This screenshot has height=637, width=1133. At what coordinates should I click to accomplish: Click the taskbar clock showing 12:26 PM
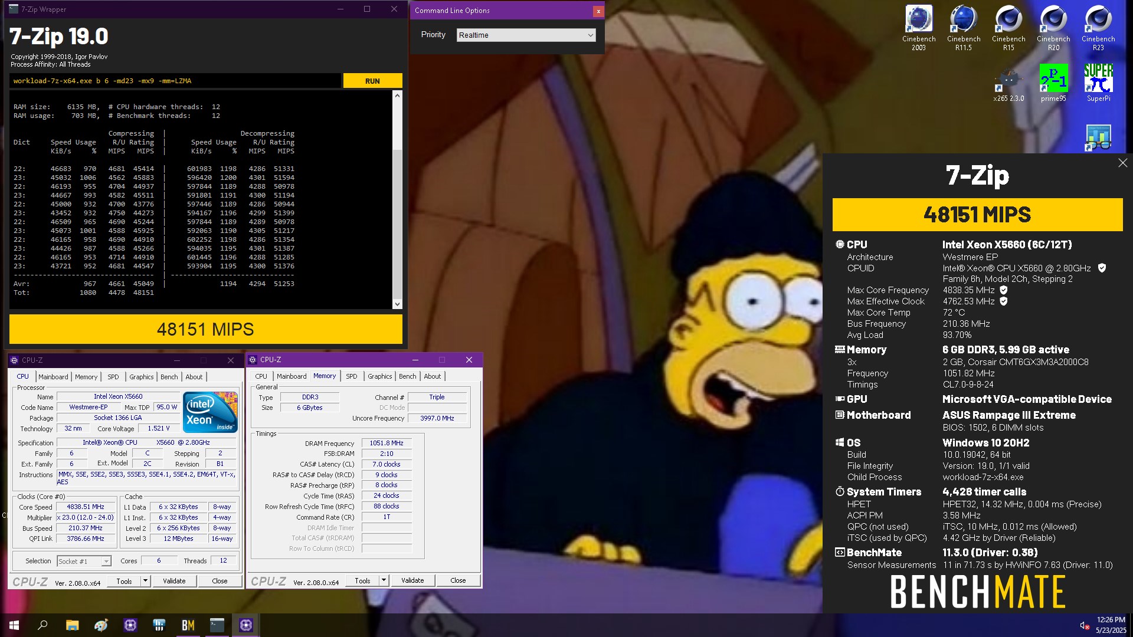[x=1111, y=625]
